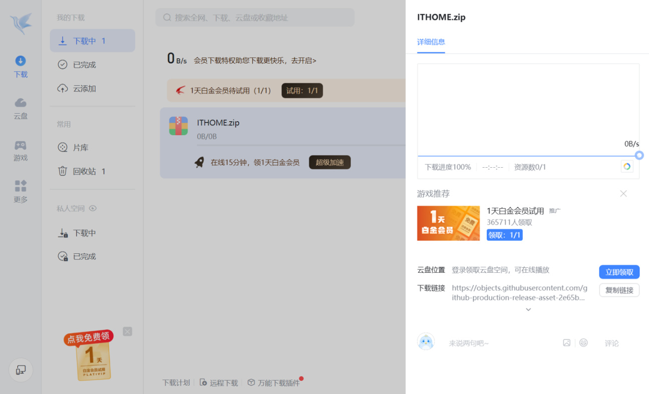Open the 云盘 cloud drive section
The width and height of the screenshot is (649, 394).
[21, 109]
